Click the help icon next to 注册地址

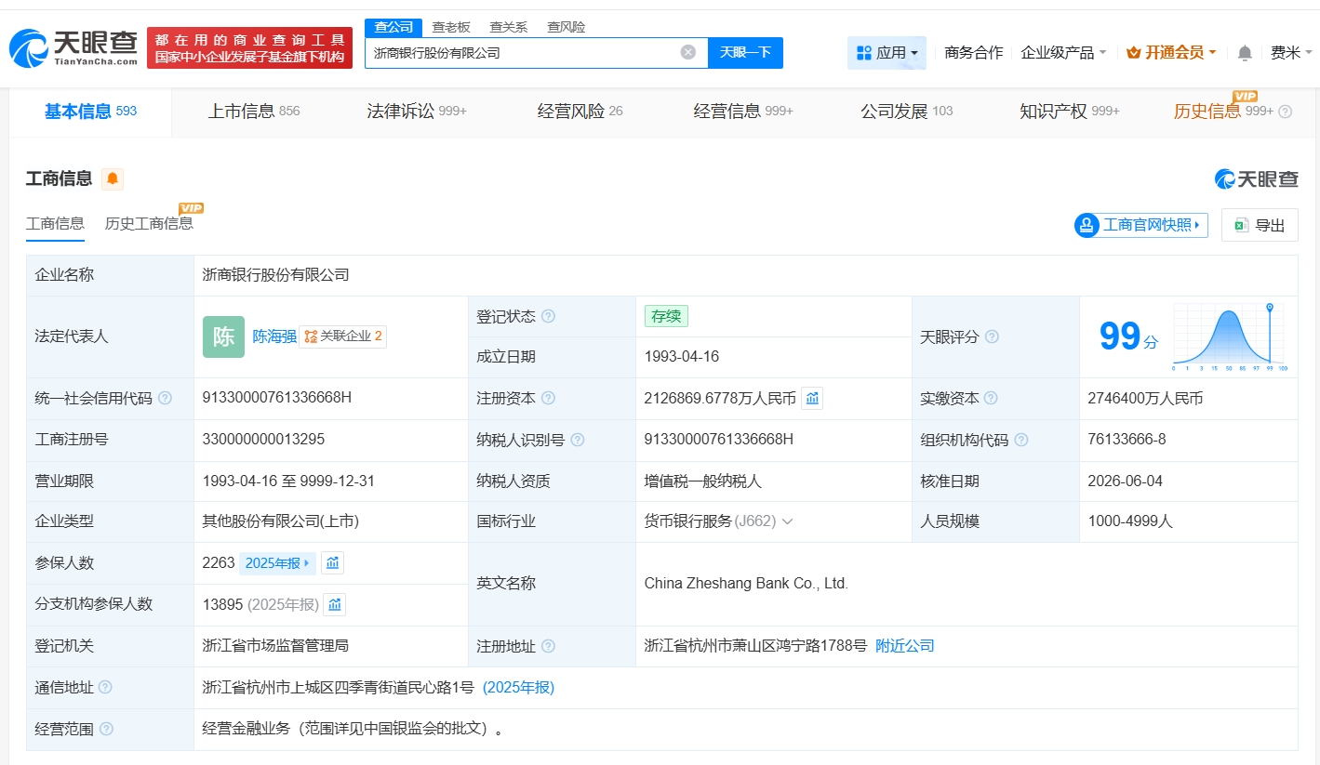548,646
